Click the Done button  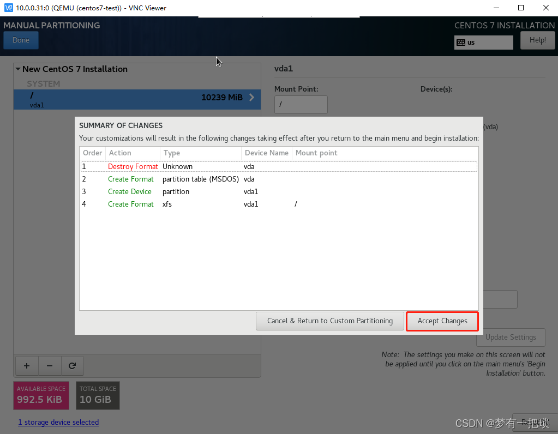point(21,40)
